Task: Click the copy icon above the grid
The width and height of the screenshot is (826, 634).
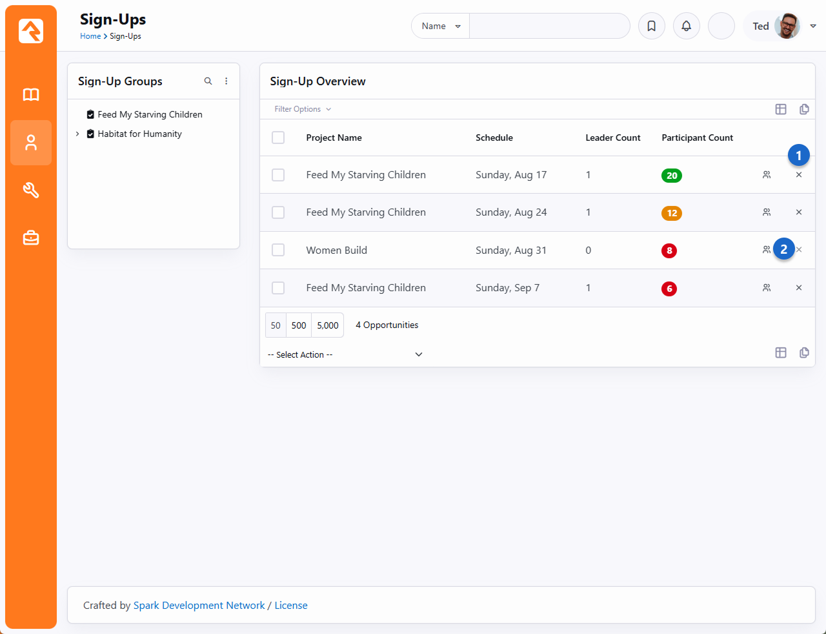Action: click(x=803, y=109)
